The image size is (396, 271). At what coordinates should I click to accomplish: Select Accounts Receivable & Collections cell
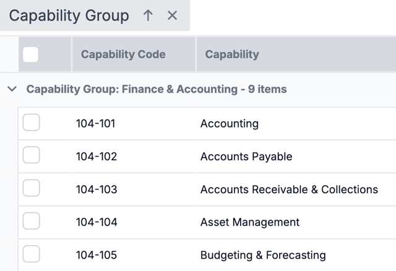pyautogui.click(x=289, y=189)
